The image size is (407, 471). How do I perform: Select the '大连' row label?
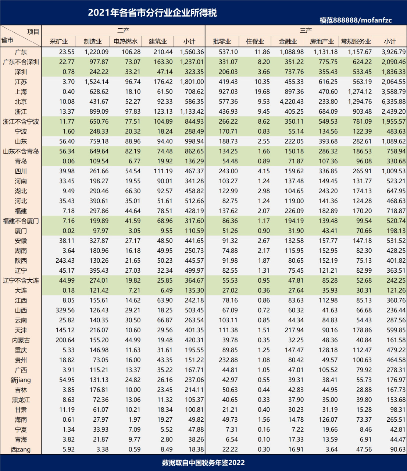(21, 290)
